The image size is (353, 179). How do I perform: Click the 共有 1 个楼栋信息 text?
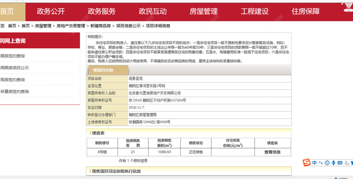tap(133, 161)
